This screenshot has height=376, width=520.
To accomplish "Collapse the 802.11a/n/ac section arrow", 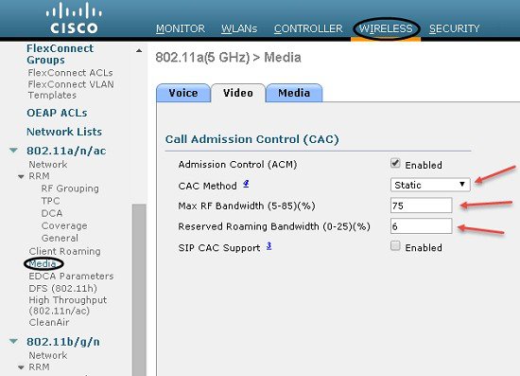I will [x=13, y=151].
